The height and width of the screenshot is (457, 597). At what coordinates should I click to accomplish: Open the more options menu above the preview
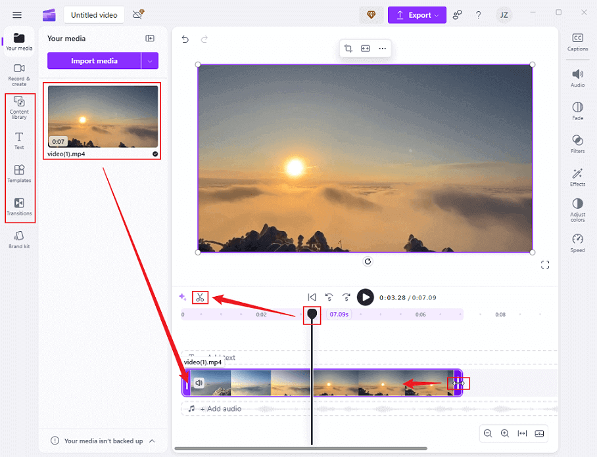(x=382, y=49)
